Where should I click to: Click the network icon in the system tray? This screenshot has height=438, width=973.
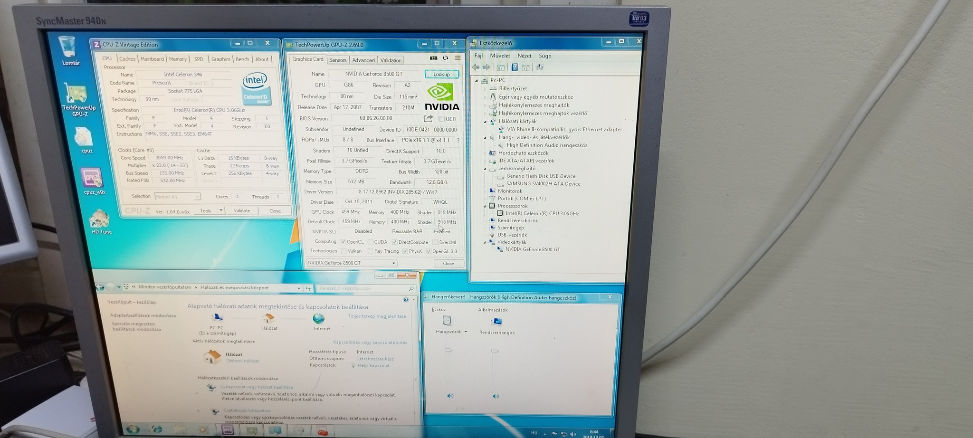[x=563, y=434]
